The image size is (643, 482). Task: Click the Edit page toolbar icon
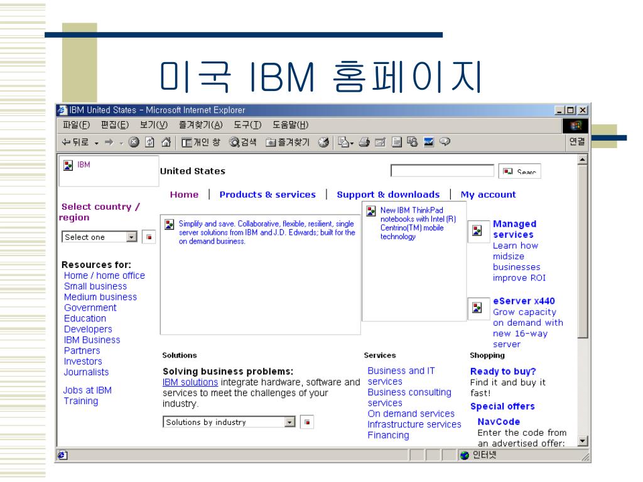380,142
